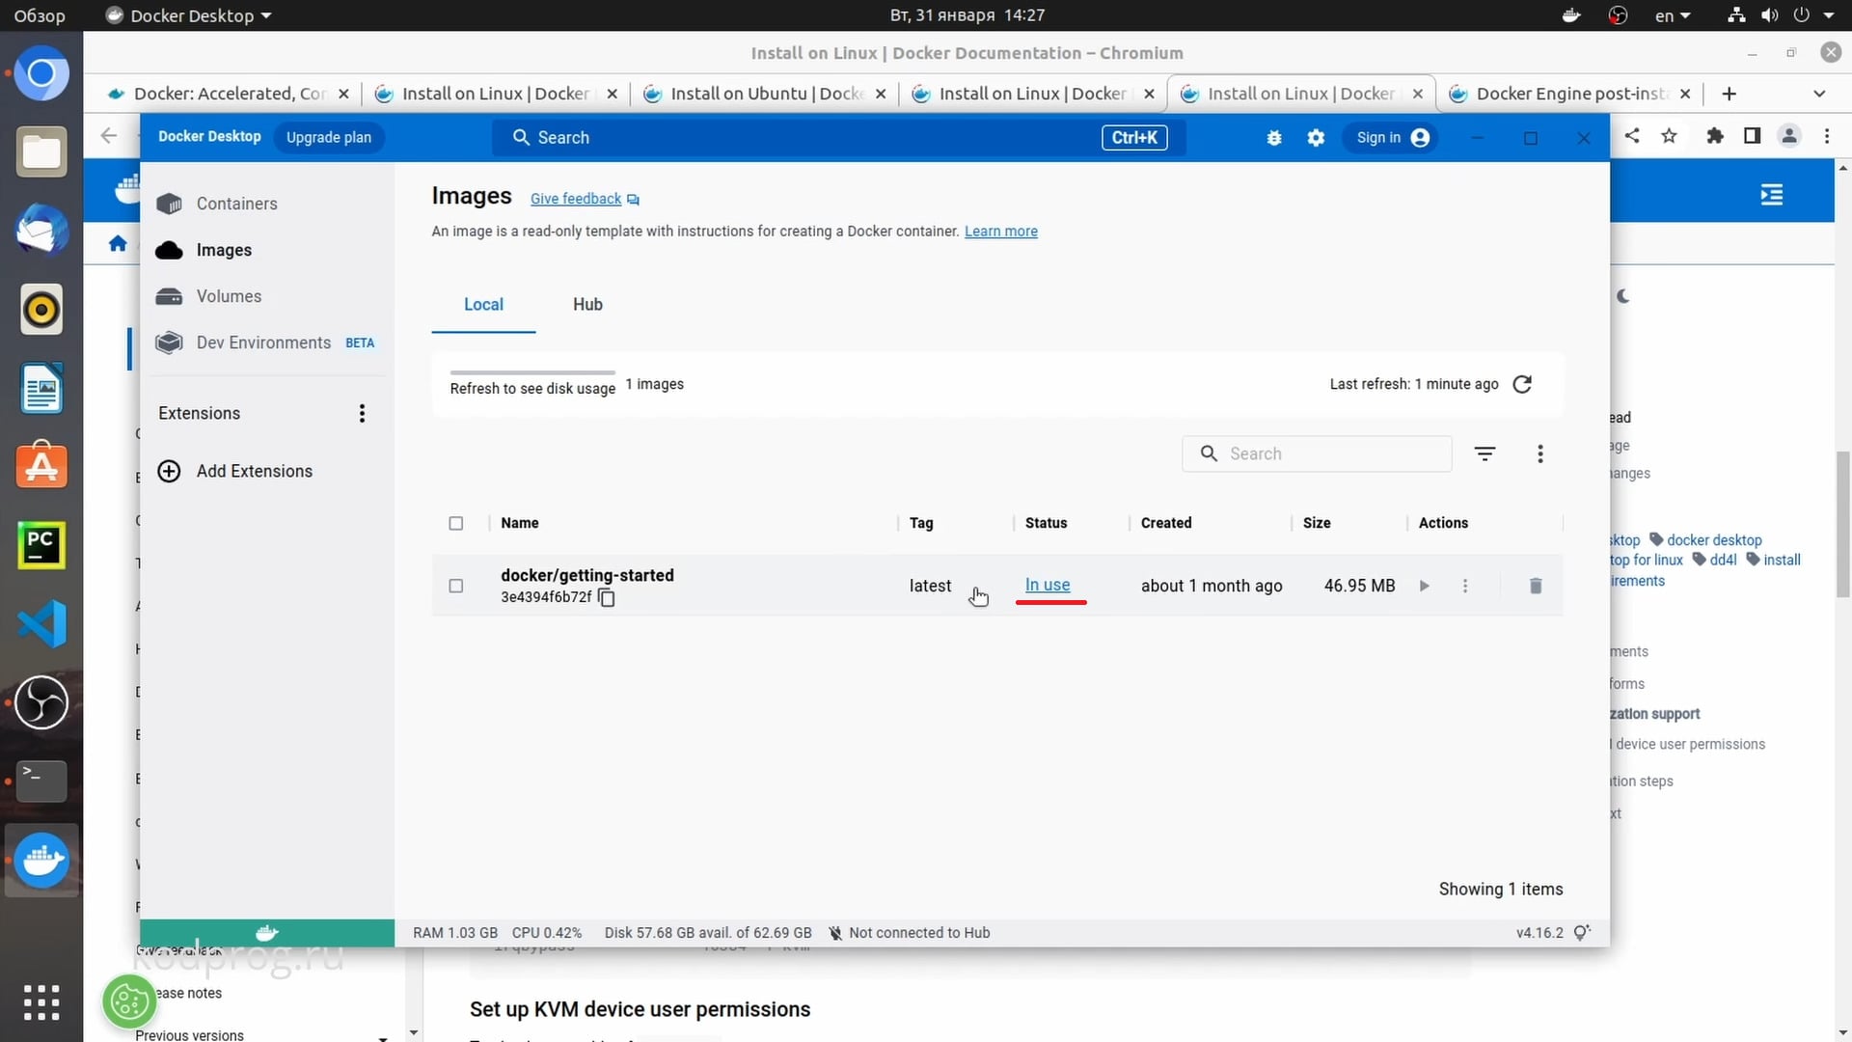Open Docker Desktop menu in top panel
Image resolution: width=1852 pixels, height=1042 pixels.
click(189, 15)
